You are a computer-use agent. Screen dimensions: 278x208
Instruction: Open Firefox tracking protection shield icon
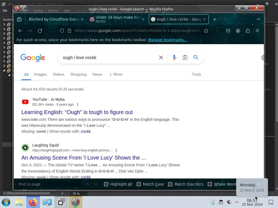coord(62,31)
